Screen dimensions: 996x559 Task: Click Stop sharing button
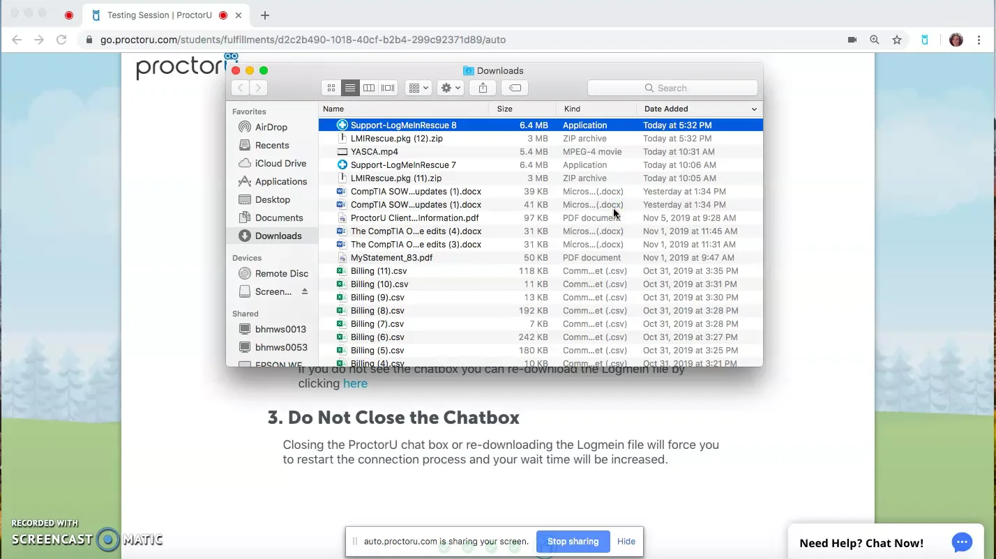[x=573, y=542]
